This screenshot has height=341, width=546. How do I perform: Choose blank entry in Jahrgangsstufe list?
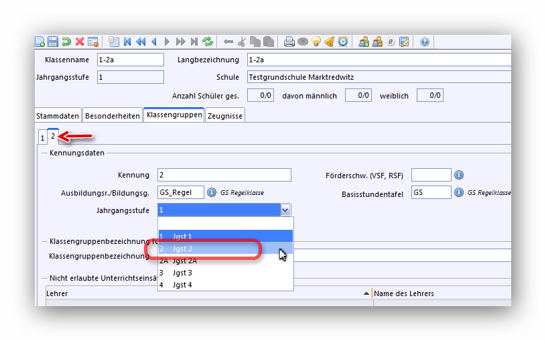pyautogui.click(x=226, y=224)
